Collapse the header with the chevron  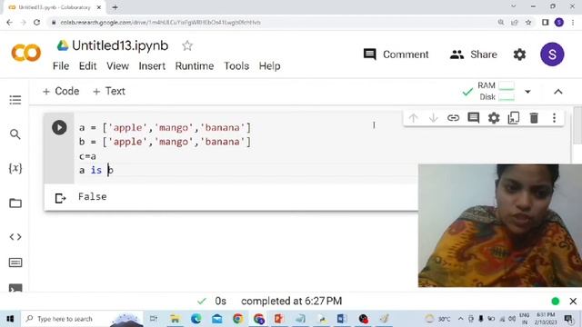(x=557, y=92)
